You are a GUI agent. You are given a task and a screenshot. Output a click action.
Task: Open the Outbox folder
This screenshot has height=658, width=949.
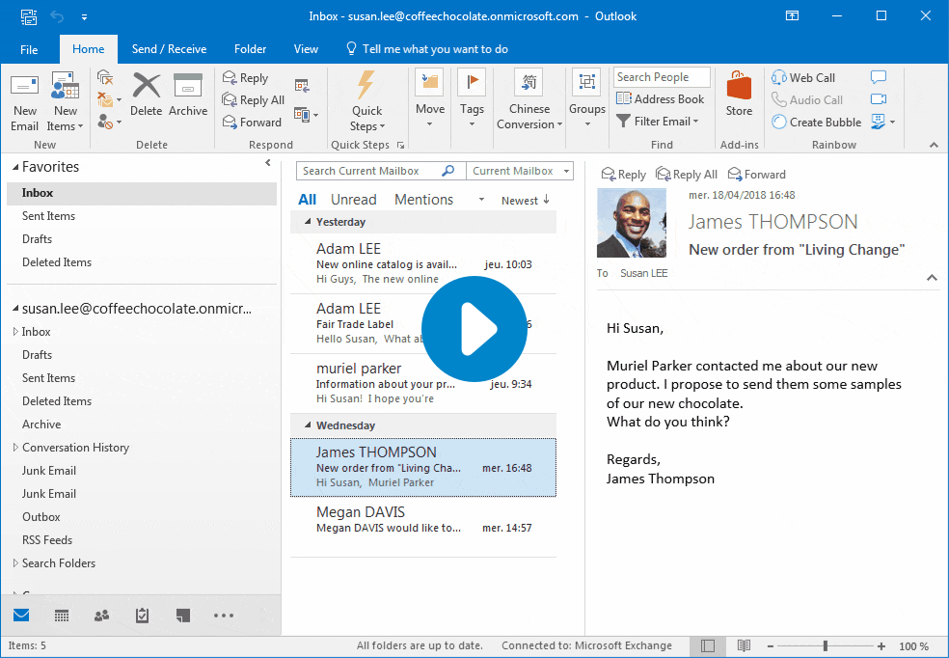click(142, 517)
